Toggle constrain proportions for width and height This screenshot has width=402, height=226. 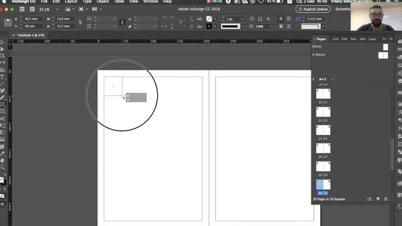pyautogui.click(x=80, y=23)
